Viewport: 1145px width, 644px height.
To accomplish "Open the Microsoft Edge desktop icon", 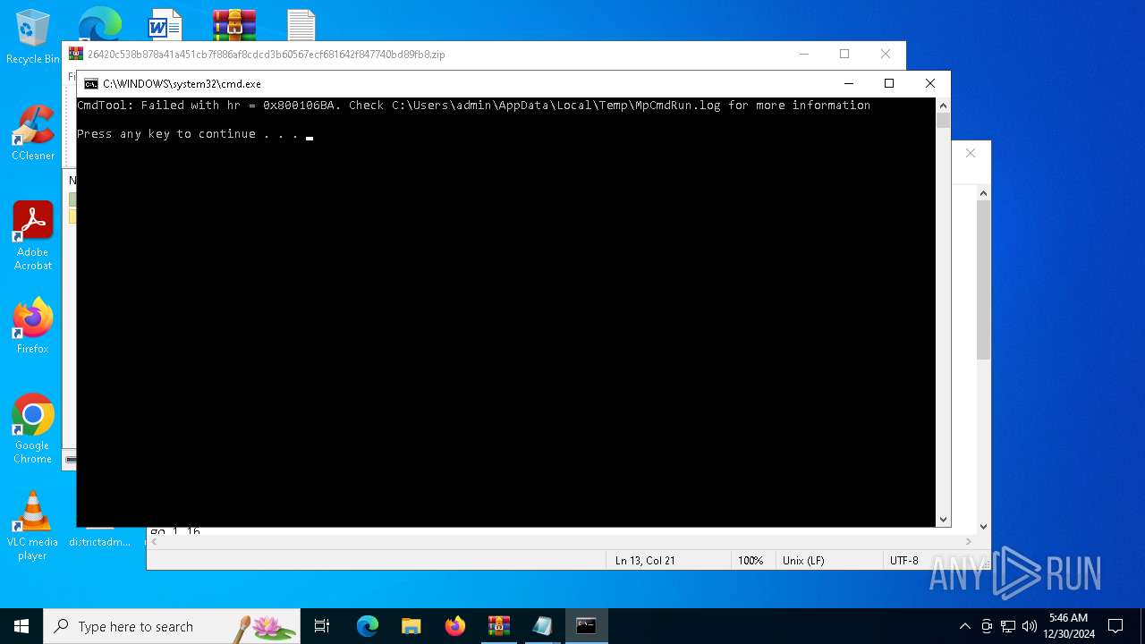I will (100, 24).
